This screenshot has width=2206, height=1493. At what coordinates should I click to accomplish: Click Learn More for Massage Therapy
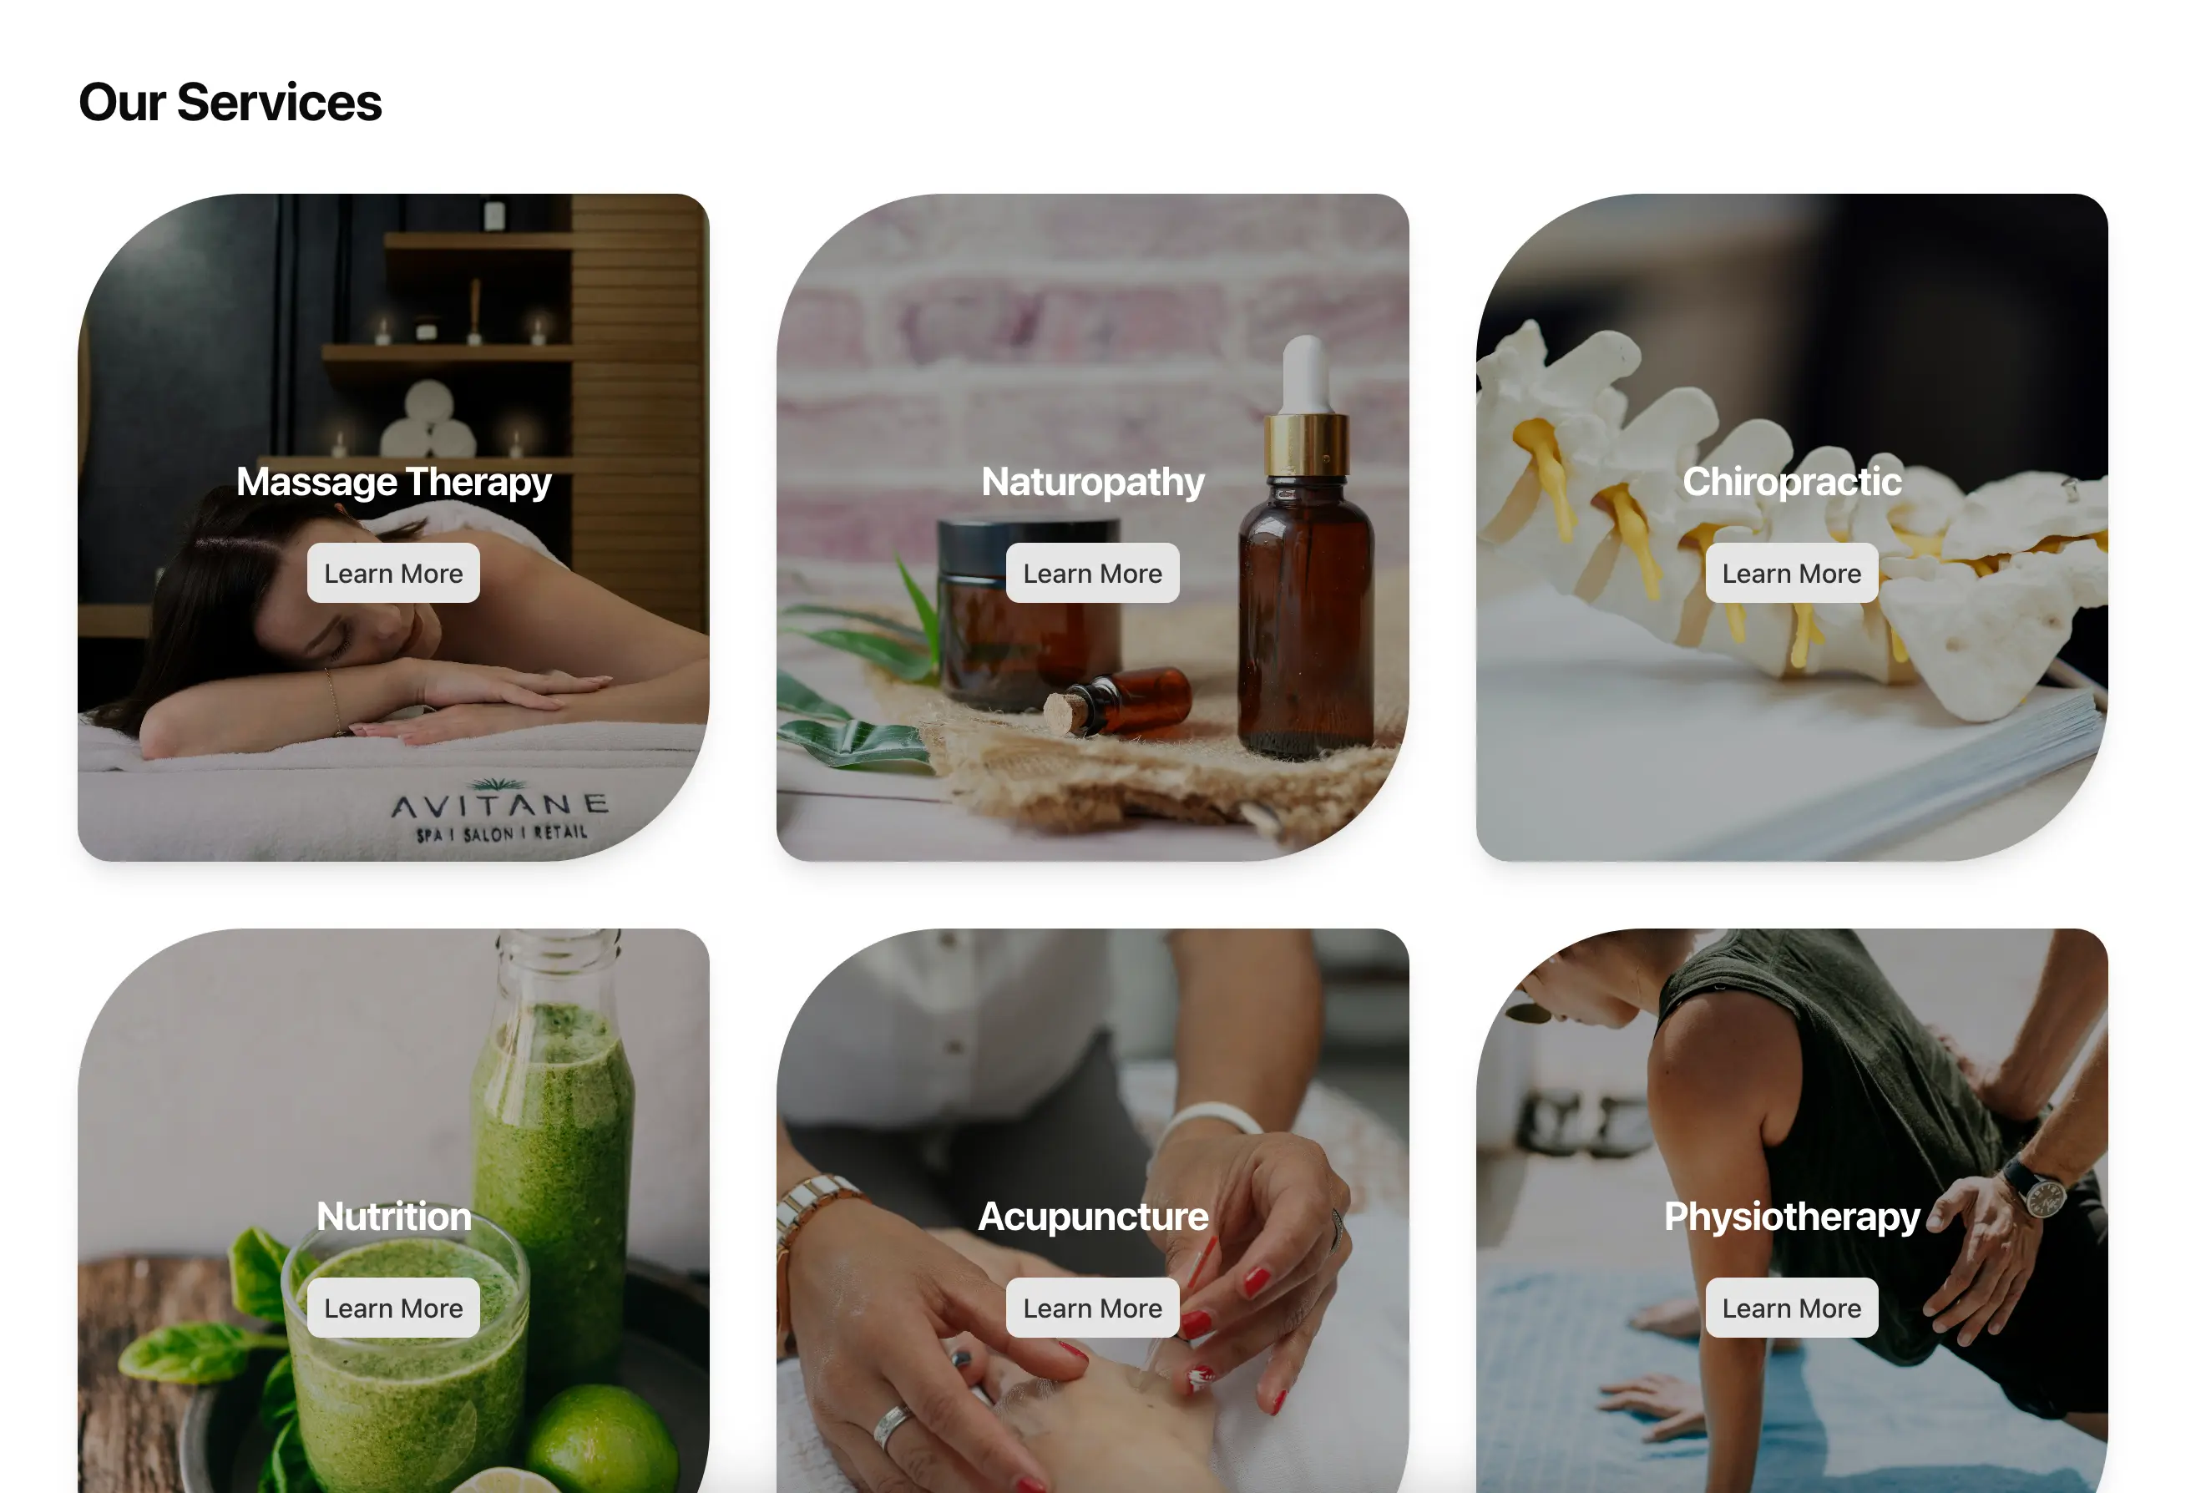pyautogui.click(x=393, y=573)
